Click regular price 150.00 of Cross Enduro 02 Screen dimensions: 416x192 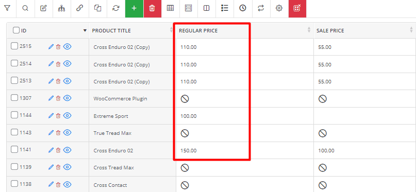[x=188, y=151]
